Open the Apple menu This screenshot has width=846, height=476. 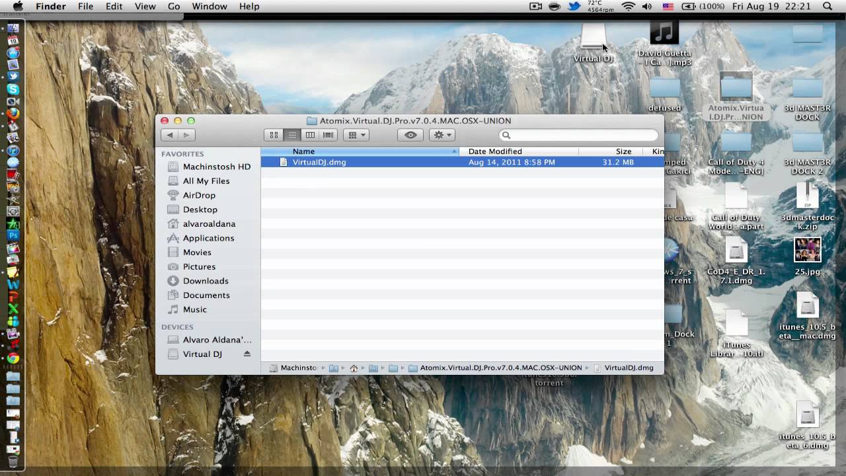click(x=18, y=7)
